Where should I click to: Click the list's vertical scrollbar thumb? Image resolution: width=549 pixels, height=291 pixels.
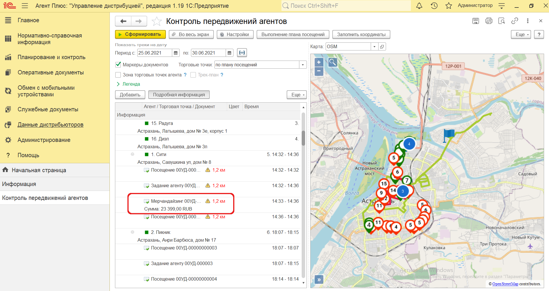tap(303, 138)
